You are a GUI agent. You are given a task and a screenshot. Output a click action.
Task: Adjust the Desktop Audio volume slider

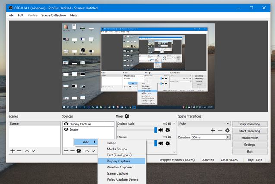[x=155, y=130]
